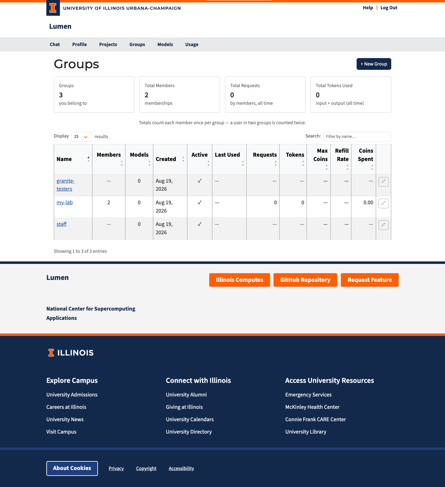Open University News footer link
This screenshot has width=445, height=487.
click(x=65, y=419)
